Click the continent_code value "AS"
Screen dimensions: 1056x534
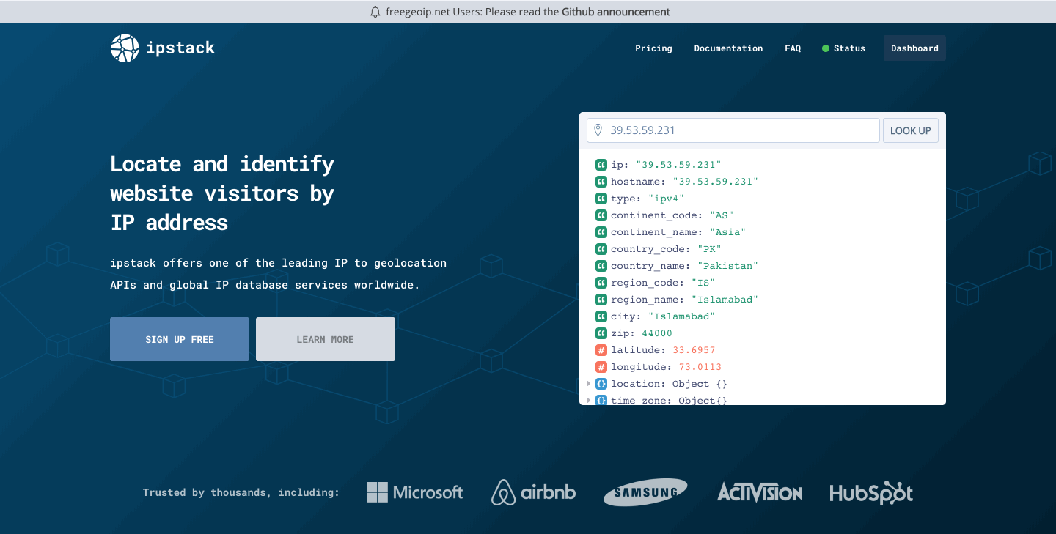721,215
